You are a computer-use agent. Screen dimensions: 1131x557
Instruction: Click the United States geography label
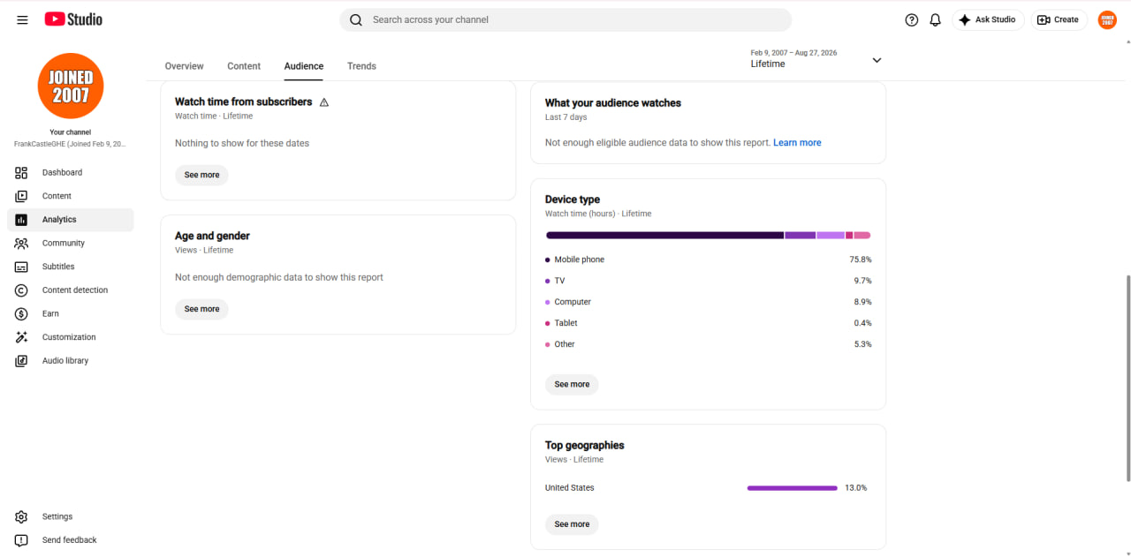coord(569,488)
